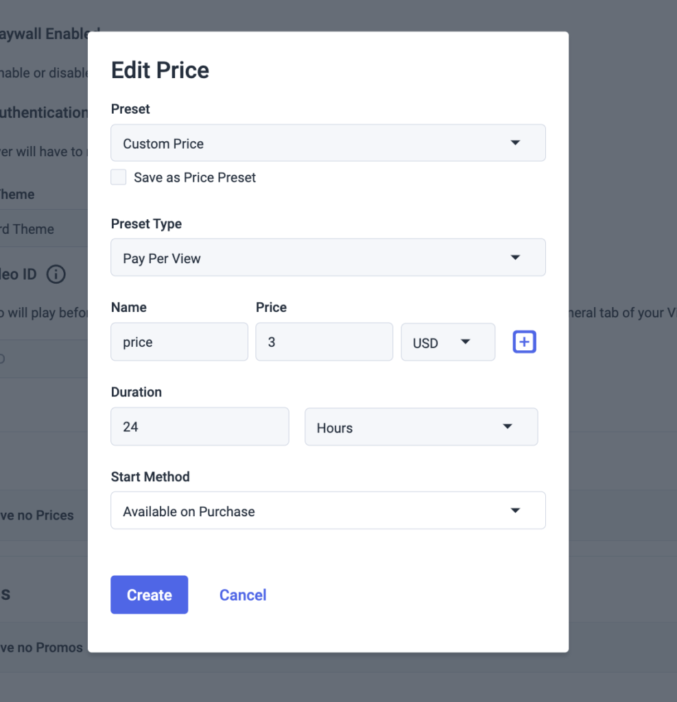Focus the Price input showing 3

(324, 342)
